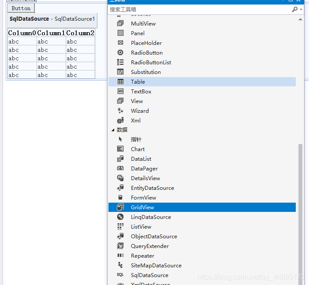Click the Column1 header in GridView
This screenshot has width=309, height=285.
[51, 33]
